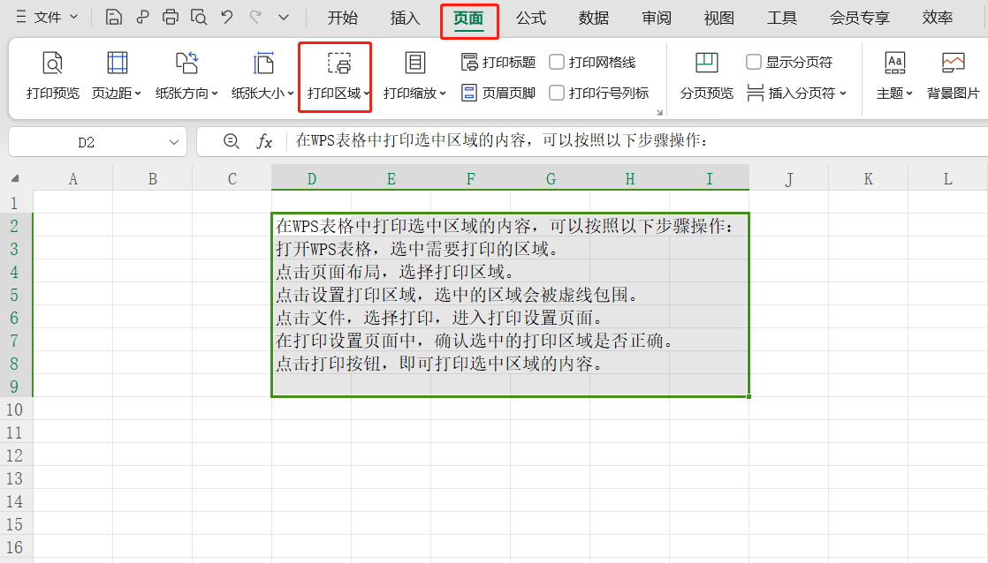Expand the 纸张方向 dropdown arrow

tap(215, 94)
